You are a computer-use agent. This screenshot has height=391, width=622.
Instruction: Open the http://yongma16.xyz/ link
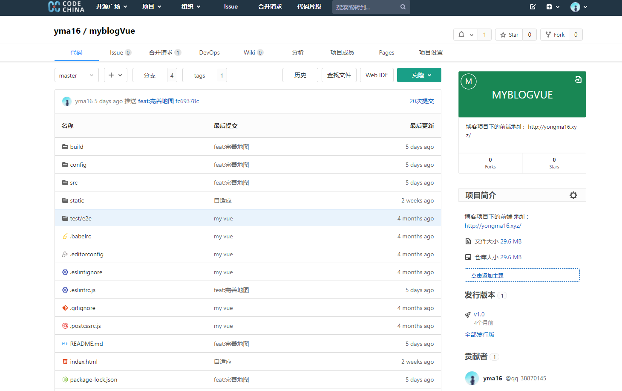click(492, 226)
